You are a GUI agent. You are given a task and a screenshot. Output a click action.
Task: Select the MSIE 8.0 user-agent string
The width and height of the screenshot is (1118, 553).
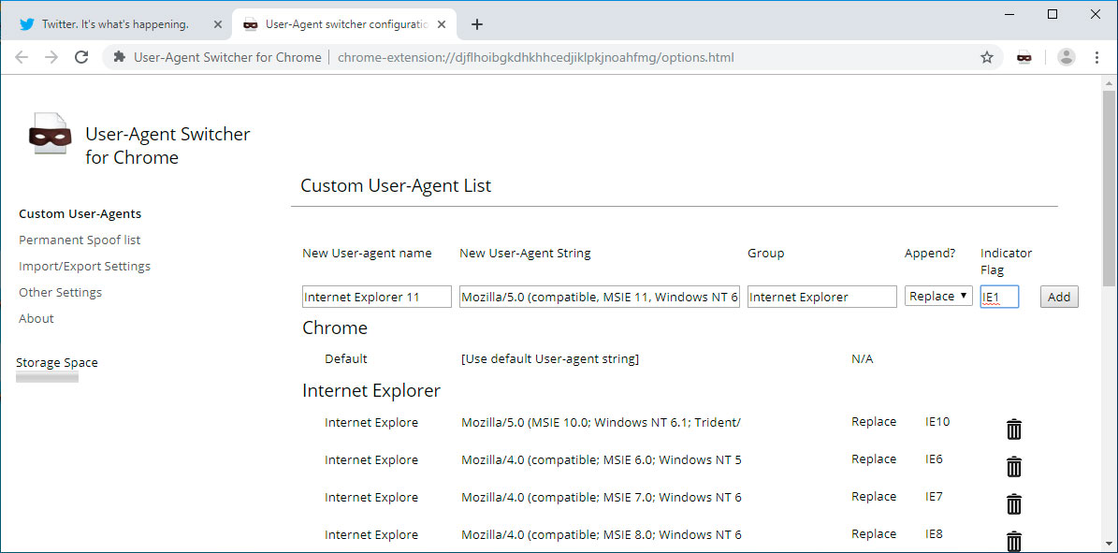pos(601,534)
